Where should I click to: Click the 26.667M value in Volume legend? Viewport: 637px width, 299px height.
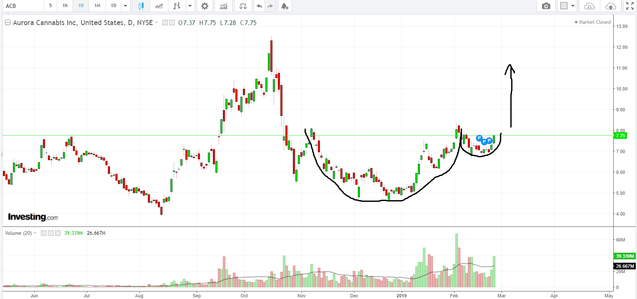pyautogui.click(x=96, y=233)
